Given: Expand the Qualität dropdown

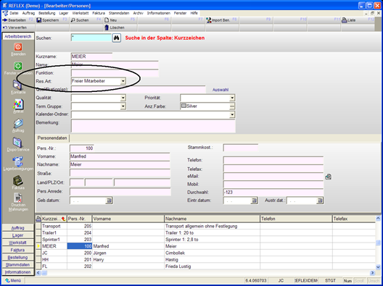Looking at the screenshot, I should [x=123, y=98].
